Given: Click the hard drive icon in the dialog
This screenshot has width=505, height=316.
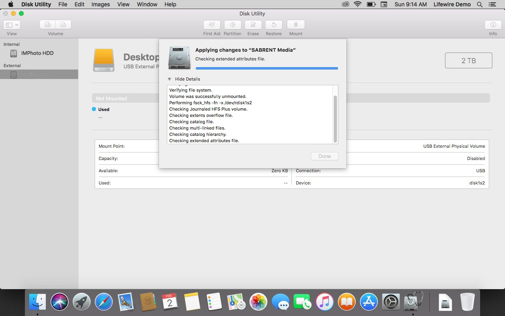Looking at the screenshot, I should click(x=180, y=58).
